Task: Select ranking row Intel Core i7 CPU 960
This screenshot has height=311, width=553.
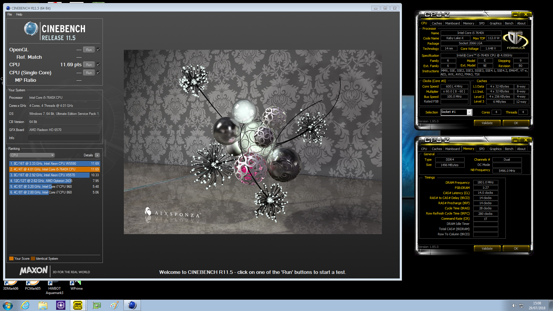Action: tap(54, 187)
